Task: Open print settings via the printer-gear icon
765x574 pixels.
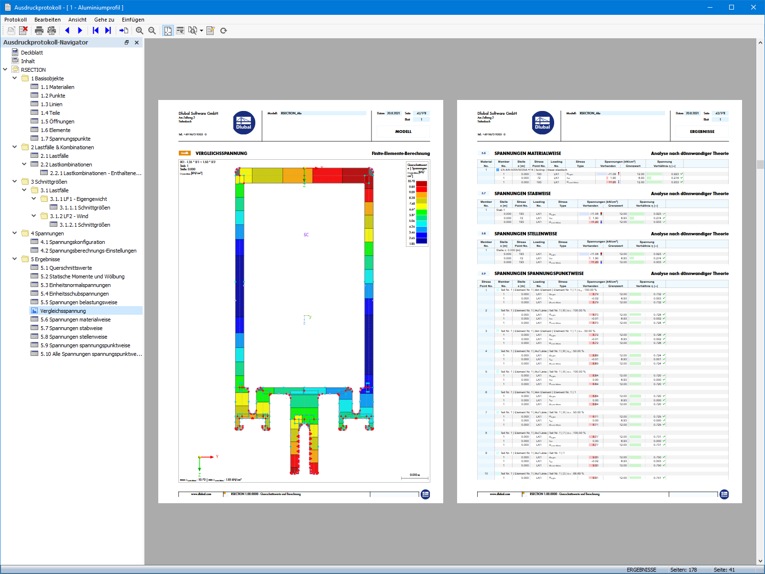Action: coord(52,31)
